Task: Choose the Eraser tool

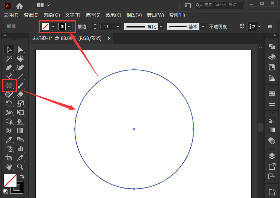Action: click(20, 94)
